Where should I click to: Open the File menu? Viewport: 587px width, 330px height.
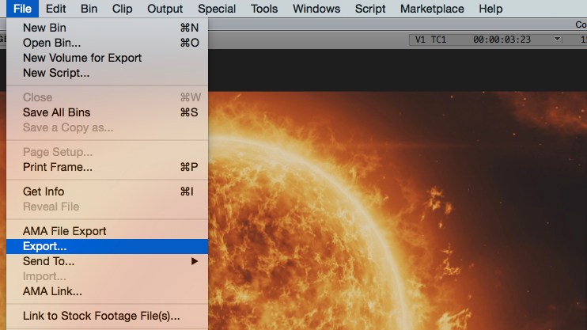(x=22, y=9)
